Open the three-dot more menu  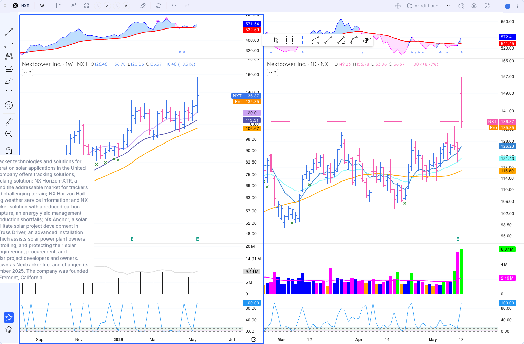click(517, 6)
